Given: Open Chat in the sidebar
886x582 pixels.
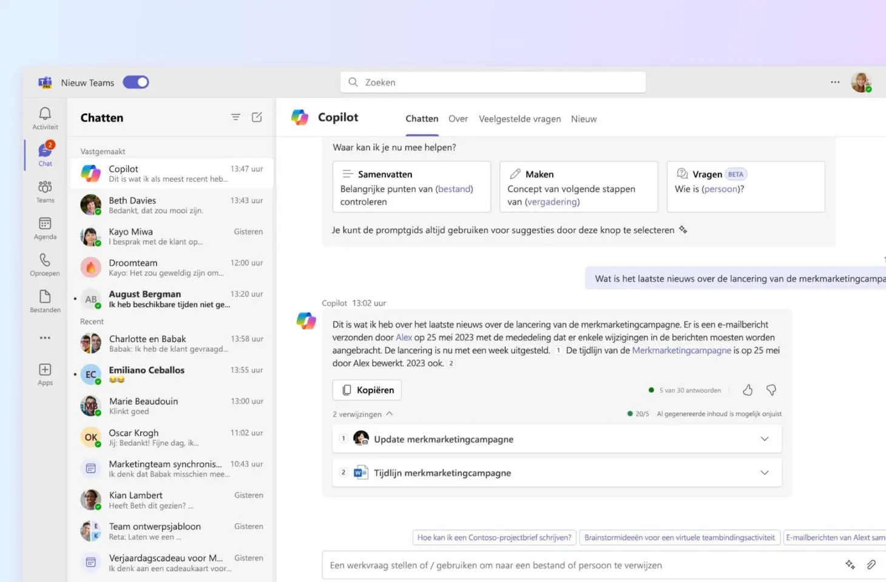Looking at the screenshot, I should (x=45, y=155).
